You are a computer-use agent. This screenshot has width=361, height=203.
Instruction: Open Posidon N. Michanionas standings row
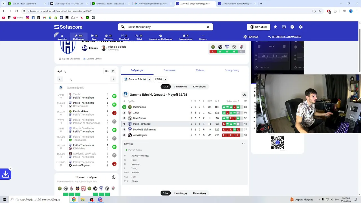click(185, 130)
